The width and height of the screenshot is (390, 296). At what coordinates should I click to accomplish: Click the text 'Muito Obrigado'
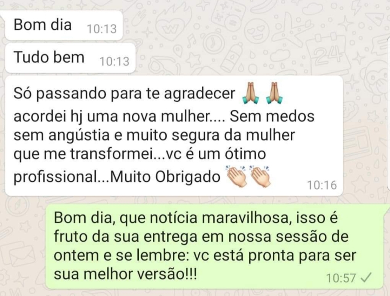165,177
